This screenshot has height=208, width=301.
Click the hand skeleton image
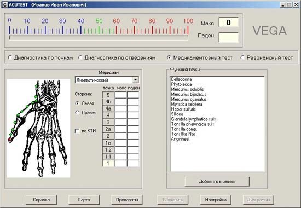coord(39,128)
